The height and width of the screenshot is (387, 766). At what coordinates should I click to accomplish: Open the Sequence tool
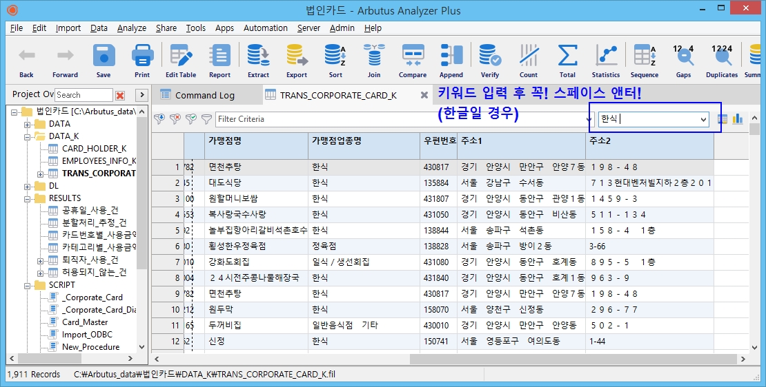[645, 59]
